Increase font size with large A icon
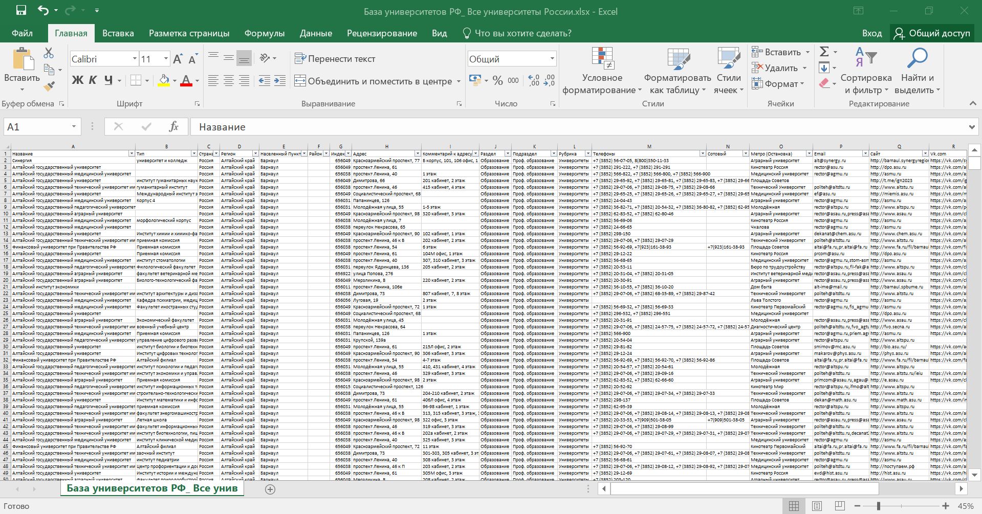The image size is (982, 514). click(178, 59)
